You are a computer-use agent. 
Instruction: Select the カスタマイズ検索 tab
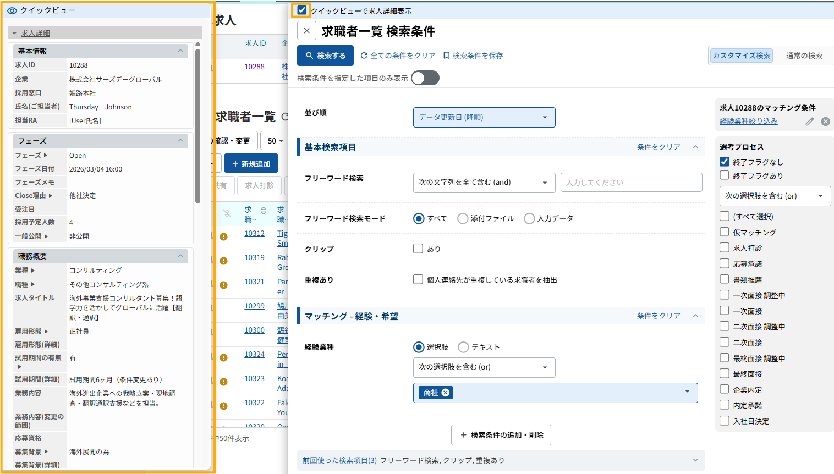pos(741,56)
